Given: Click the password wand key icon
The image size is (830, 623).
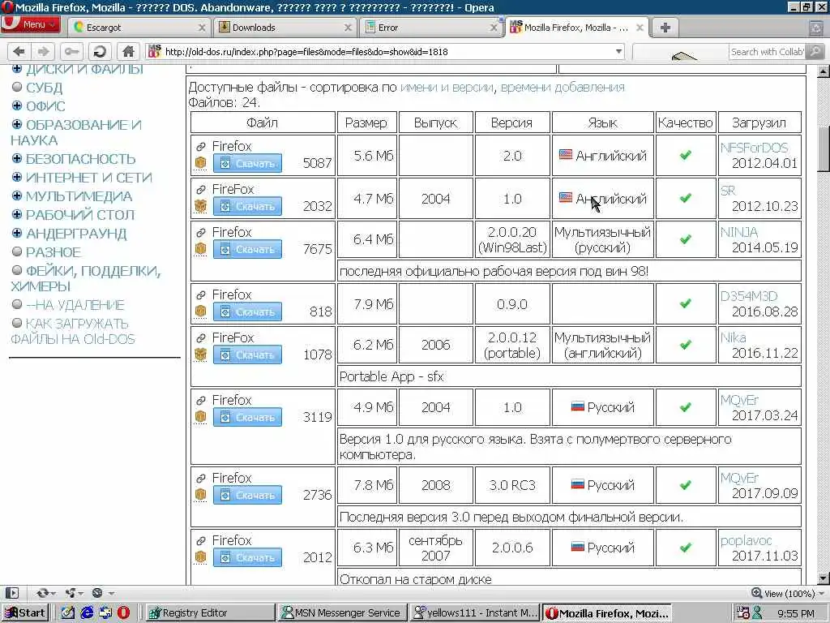Looking at the screenshot, I should tap(71, 51).
